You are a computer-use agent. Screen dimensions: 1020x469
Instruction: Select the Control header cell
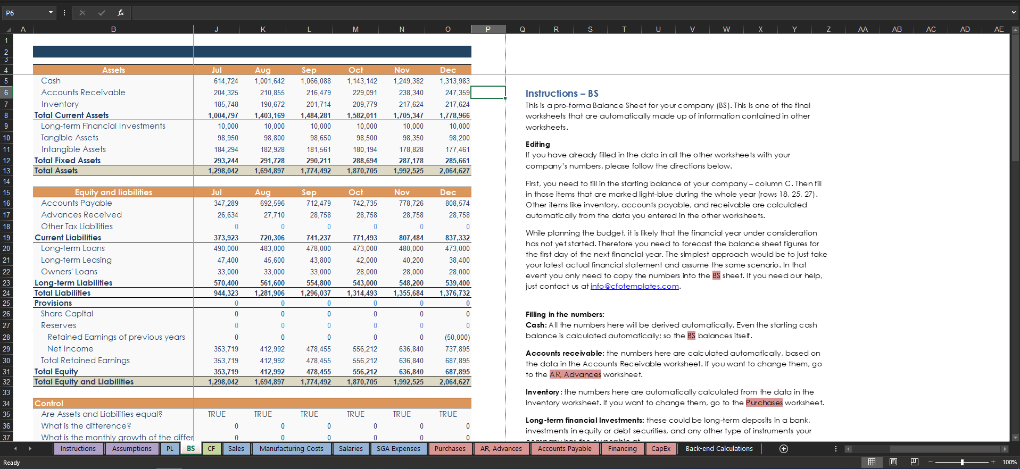pos(113,404)
